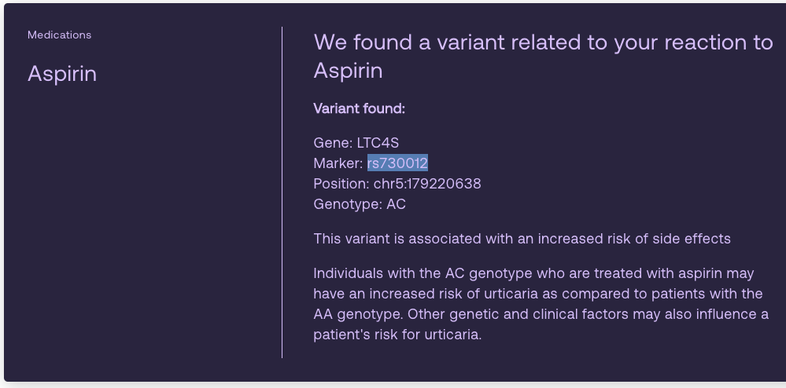Viewport: 786px width, 388px height.
Task: Click the chromosome position value chr5:179220638
Action: pyautogui.click(x=427, y=184)
